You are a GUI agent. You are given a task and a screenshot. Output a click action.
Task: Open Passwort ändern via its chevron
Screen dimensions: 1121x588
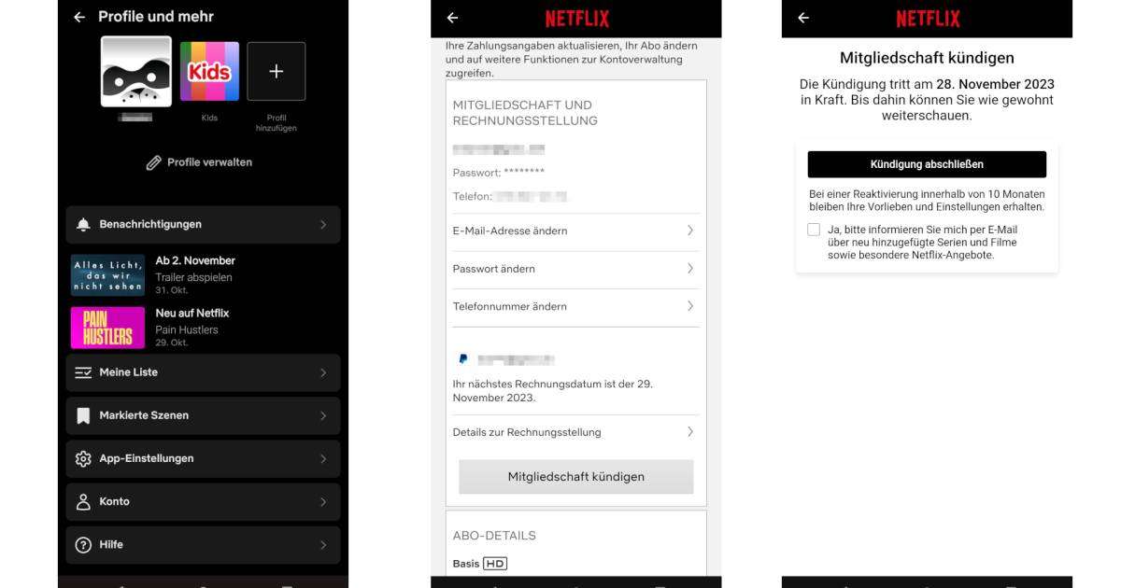(689, 269)
